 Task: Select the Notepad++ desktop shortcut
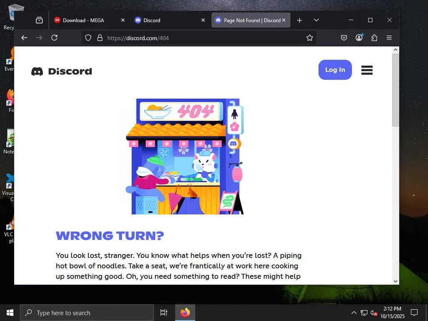(9, 141)
